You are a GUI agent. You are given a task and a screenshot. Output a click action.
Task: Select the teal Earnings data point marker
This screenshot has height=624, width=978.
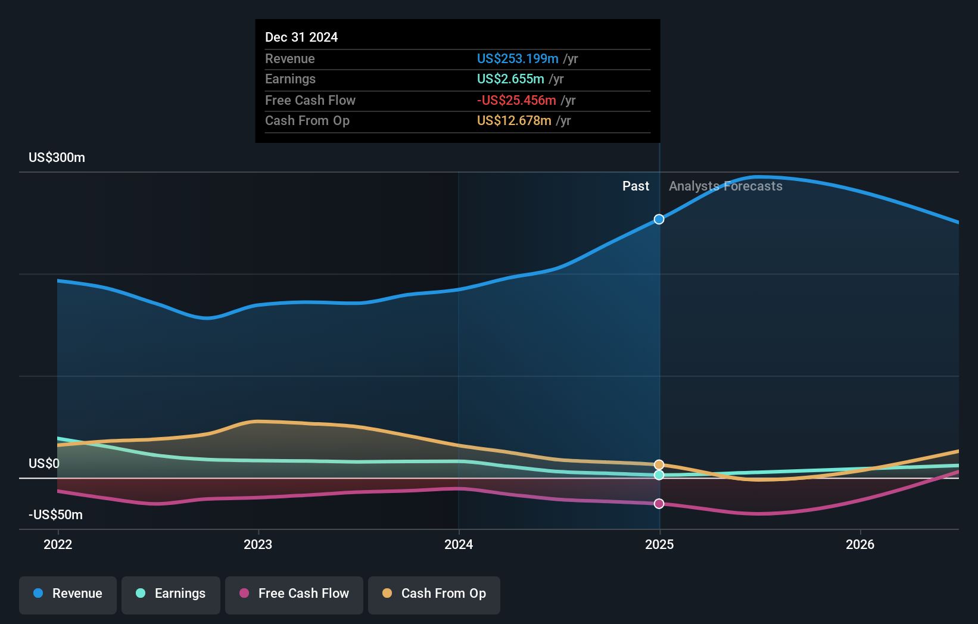[659, 475]
